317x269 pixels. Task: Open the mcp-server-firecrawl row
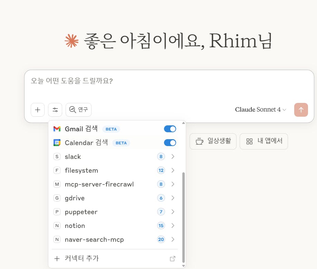click(115, 184)
